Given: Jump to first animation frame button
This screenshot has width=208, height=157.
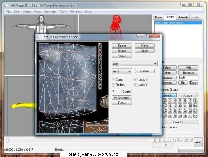Looking at the screenshot, I should [x=155, y=140].
